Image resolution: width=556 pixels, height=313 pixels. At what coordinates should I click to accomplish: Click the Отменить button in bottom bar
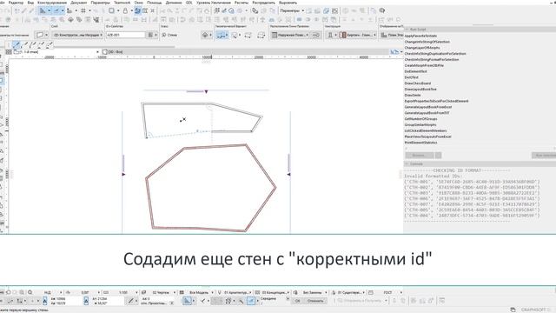tap(315, 301)
